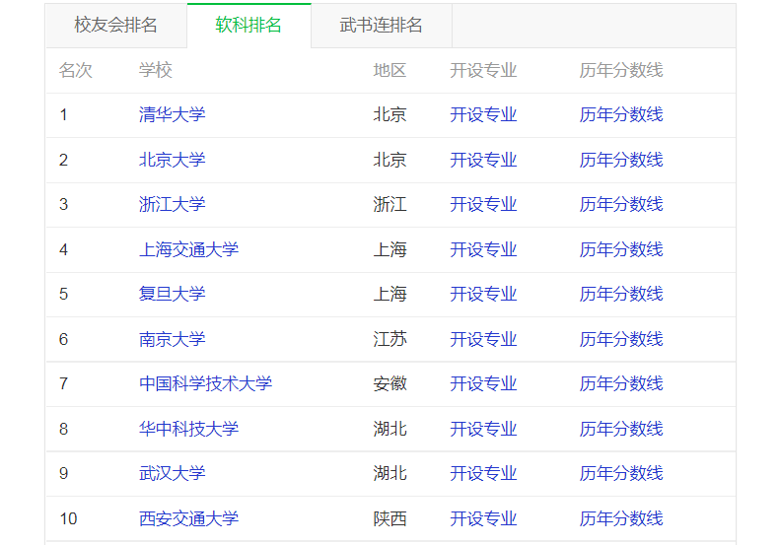The width and height of the screenshot is (779, 545).
Task: Open the 复旦大学 school link
Action: coord(172,295)
